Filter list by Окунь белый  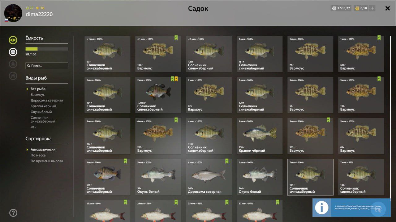tap(41, 112)
